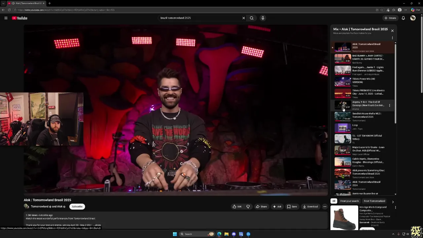Open more actions ellipsis under video
The image size is (423, 238).
pyautogui.click(x=325, y=207)
